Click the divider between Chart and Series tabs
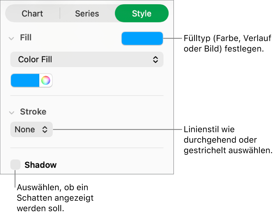This screenshot has height=217, width=280. coord(60,14)
